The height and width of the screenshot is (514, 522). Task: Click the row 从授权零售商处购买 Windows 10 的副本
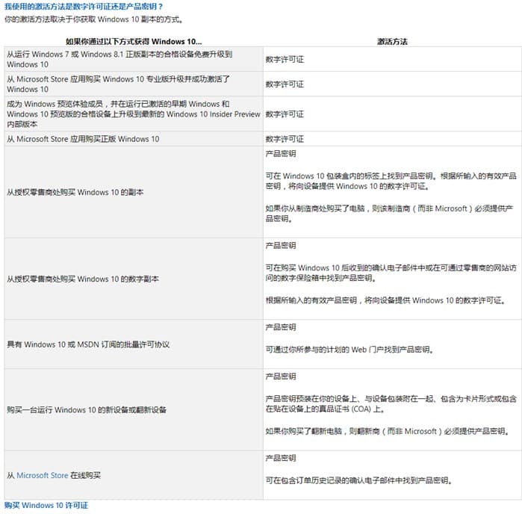[x=134, y=192]
